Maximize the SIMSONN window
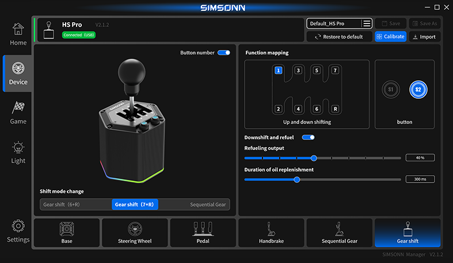453x263 pixels. tap(437, 7)
